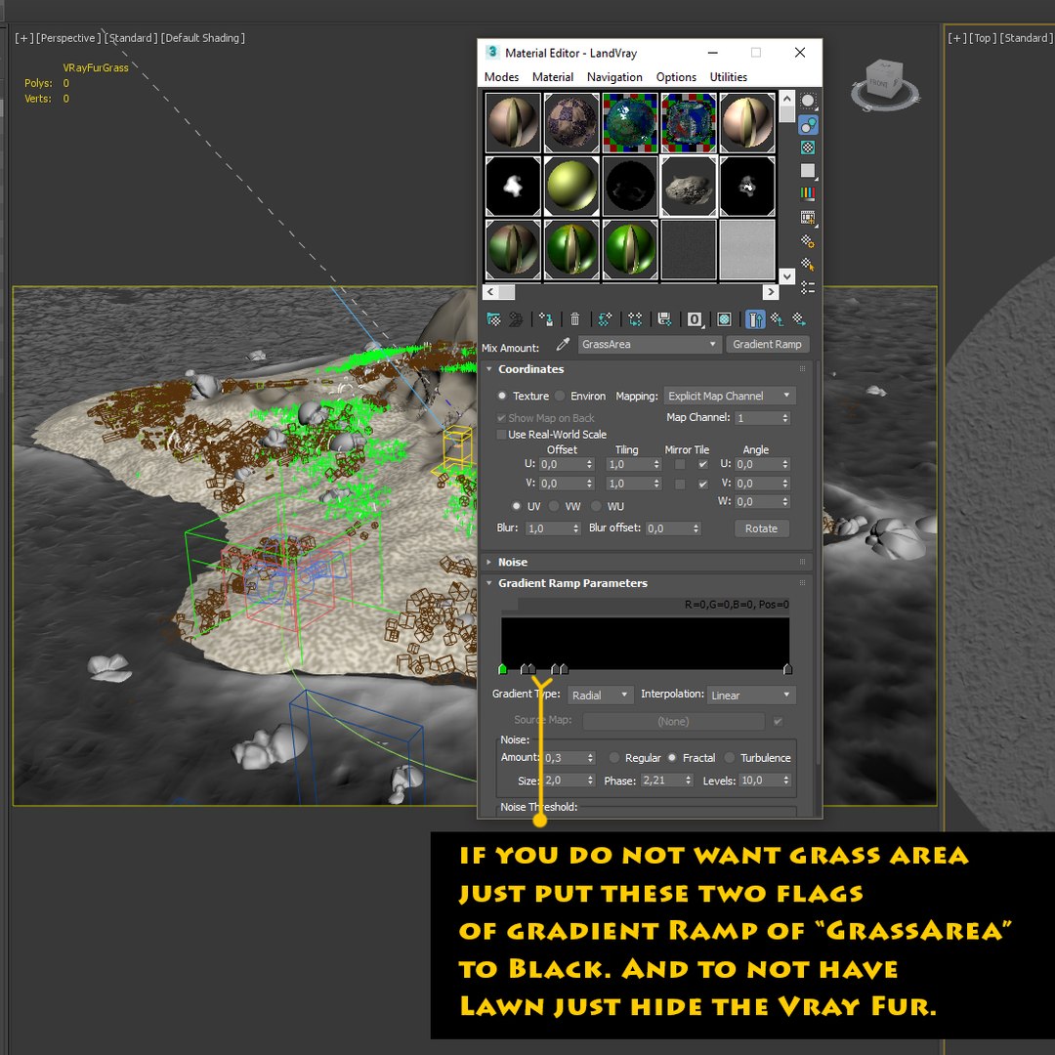Click the Put Material to Scene icon
The height and width of the screenshot is (1055, 1055).
click(x=516, y=318)
